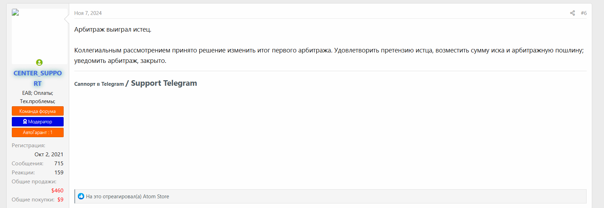Click the Общие продажи $460 value

click(x=57, y=190)
